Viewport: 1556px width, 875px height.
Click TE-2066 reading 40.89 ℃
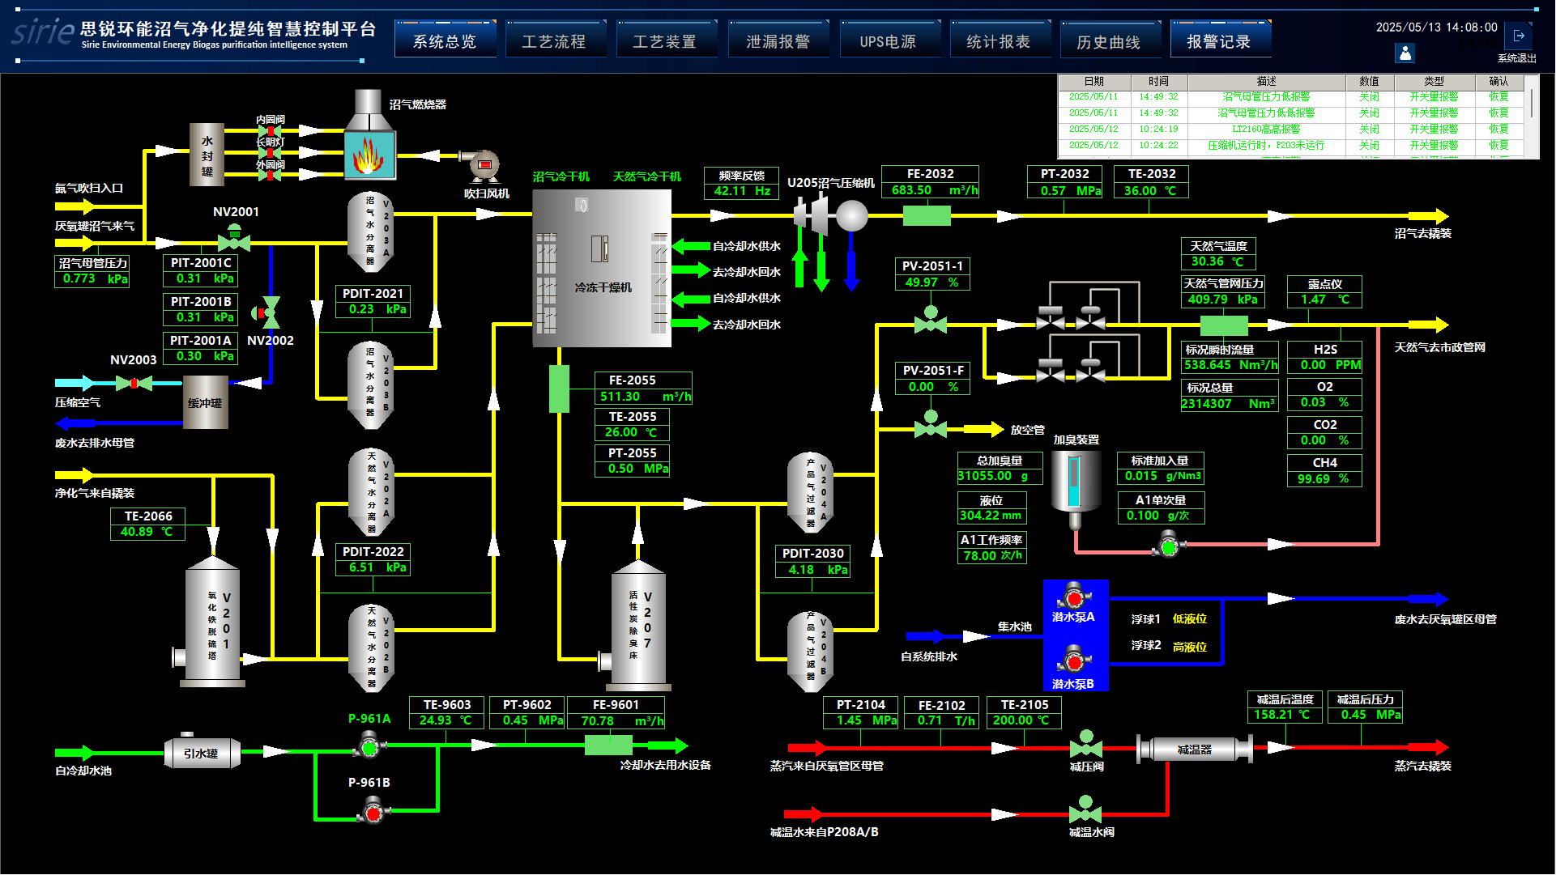pos(147,532)
